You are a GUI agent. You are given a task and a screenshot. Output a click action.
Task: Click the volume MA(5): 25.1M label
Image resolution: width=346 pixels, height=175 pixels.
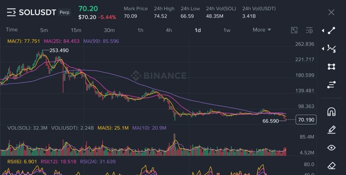[113, 128]
